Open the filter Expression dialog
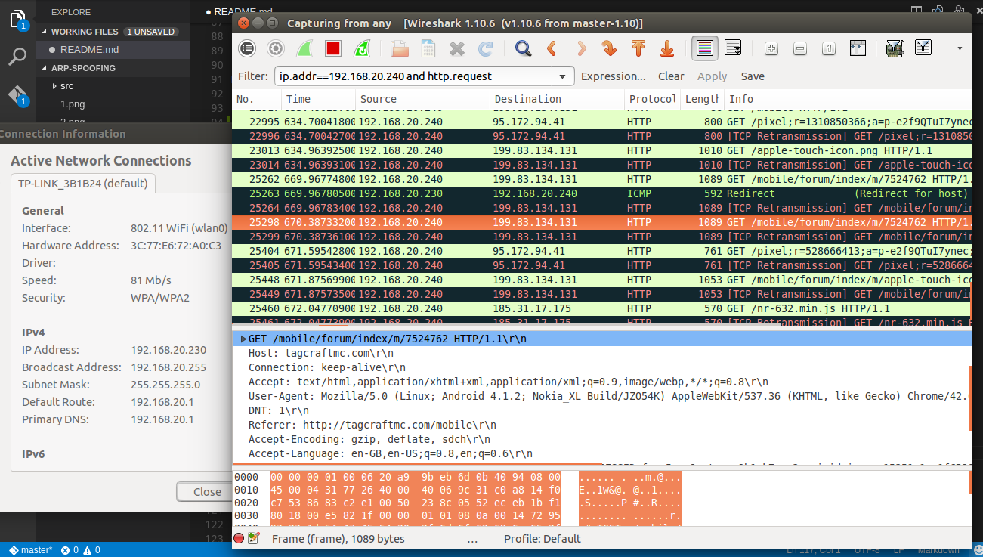The image size is (983, 557). click(x=614, y=76)
